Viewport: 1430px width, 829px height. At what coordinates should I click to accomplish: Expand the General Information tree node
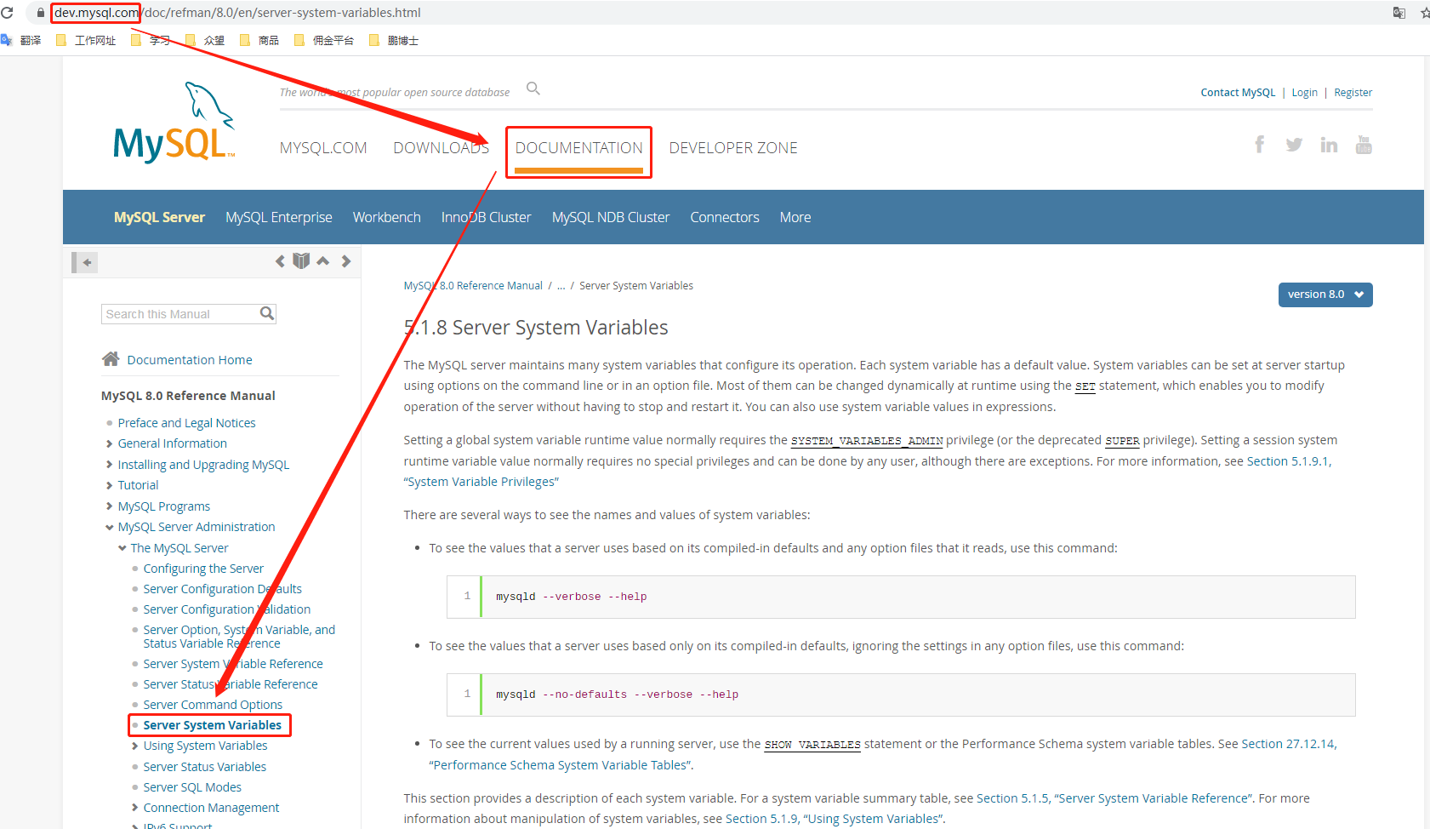(109, 443)
